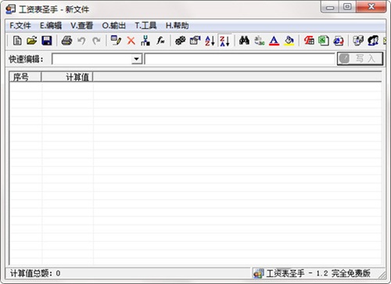Click the 计算值 column header
This screenshot has width=391, height=284.
[67, 77]
